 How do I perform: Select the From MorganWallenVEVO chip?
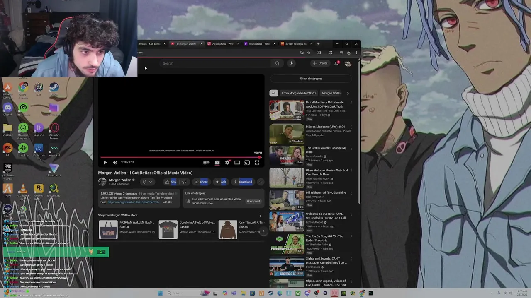click(299, 93)
